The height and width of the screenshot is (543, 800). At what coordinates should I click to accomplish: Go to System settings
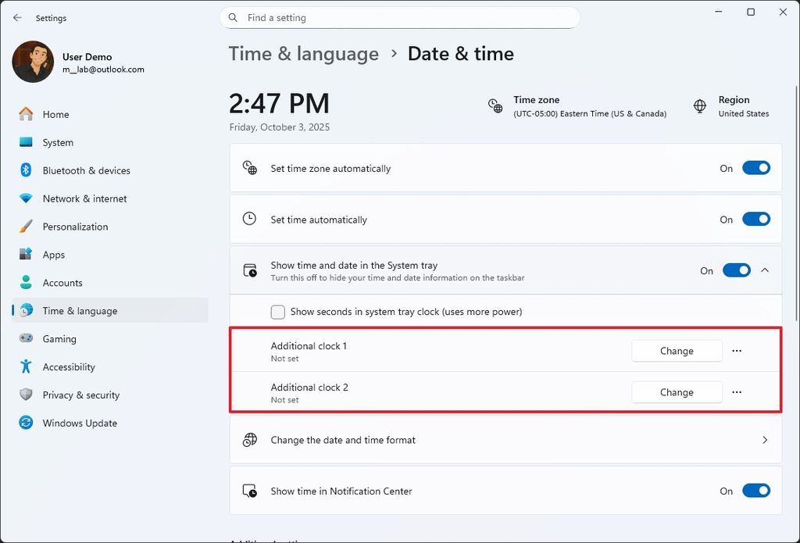[110, 142]
